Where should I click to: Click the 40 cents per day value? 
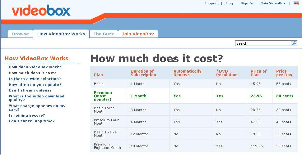click(x=284, y=122)
